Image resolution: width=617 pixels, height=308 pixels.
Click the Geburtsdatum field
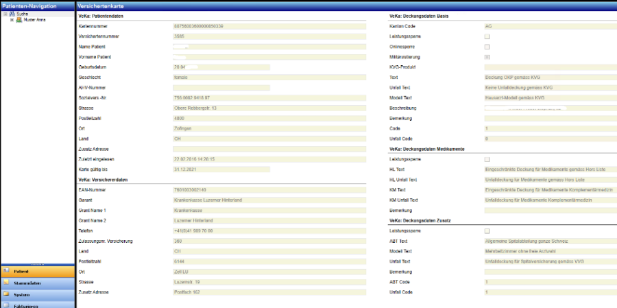pos(221,67)
